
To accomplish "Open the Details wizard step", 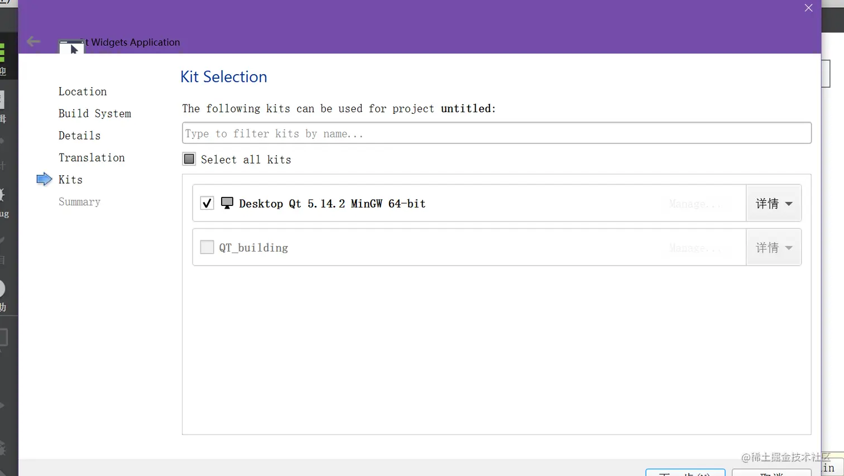I will pos(80,136).
